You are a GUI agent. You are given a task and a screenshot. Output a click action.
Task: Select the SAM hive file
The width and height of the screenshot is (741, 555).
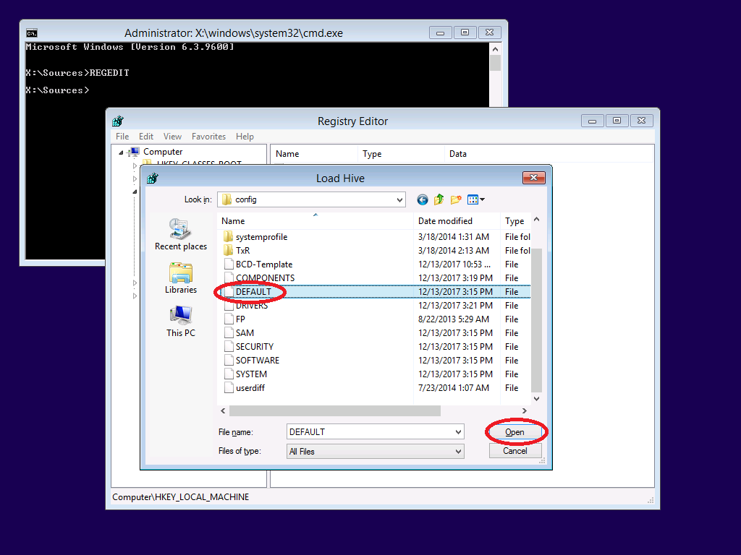click(x=245, y=333)
